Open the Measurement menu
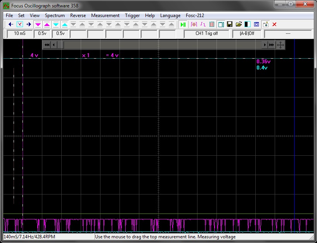This screenshot has height=243, width=317. pos(105,16)
